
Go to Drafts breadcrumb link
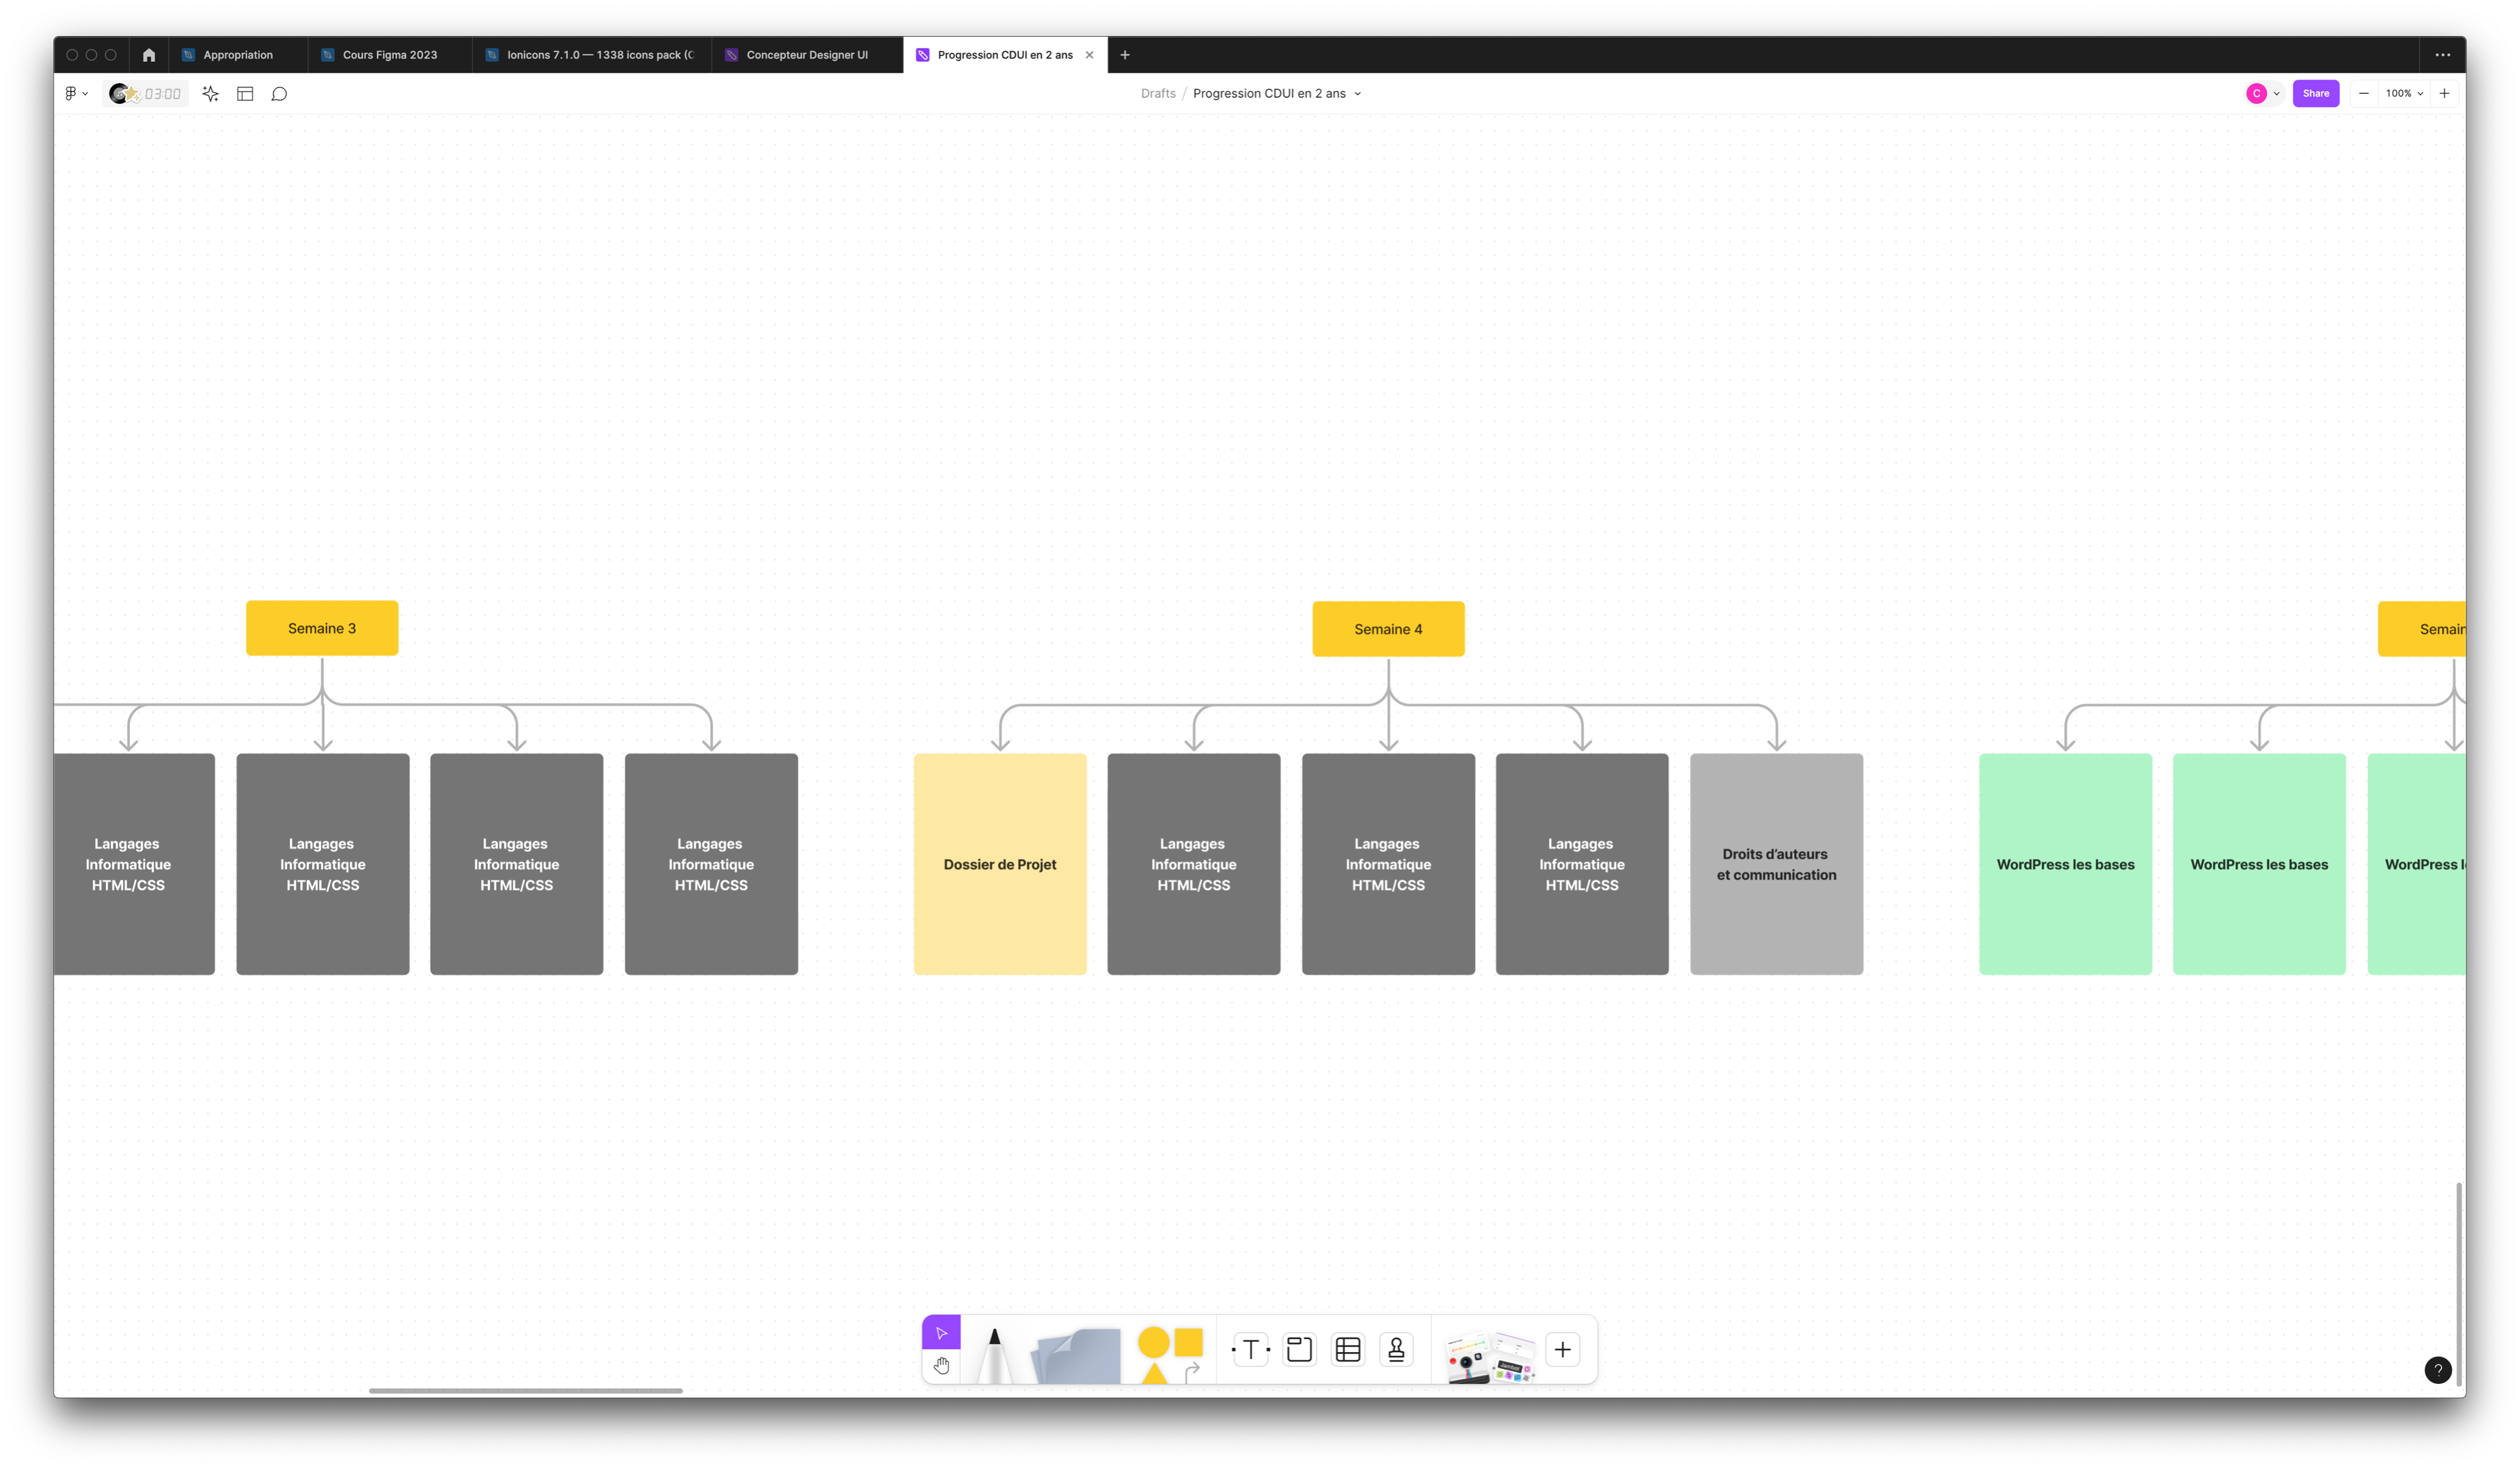click(x=1158, y=94)
